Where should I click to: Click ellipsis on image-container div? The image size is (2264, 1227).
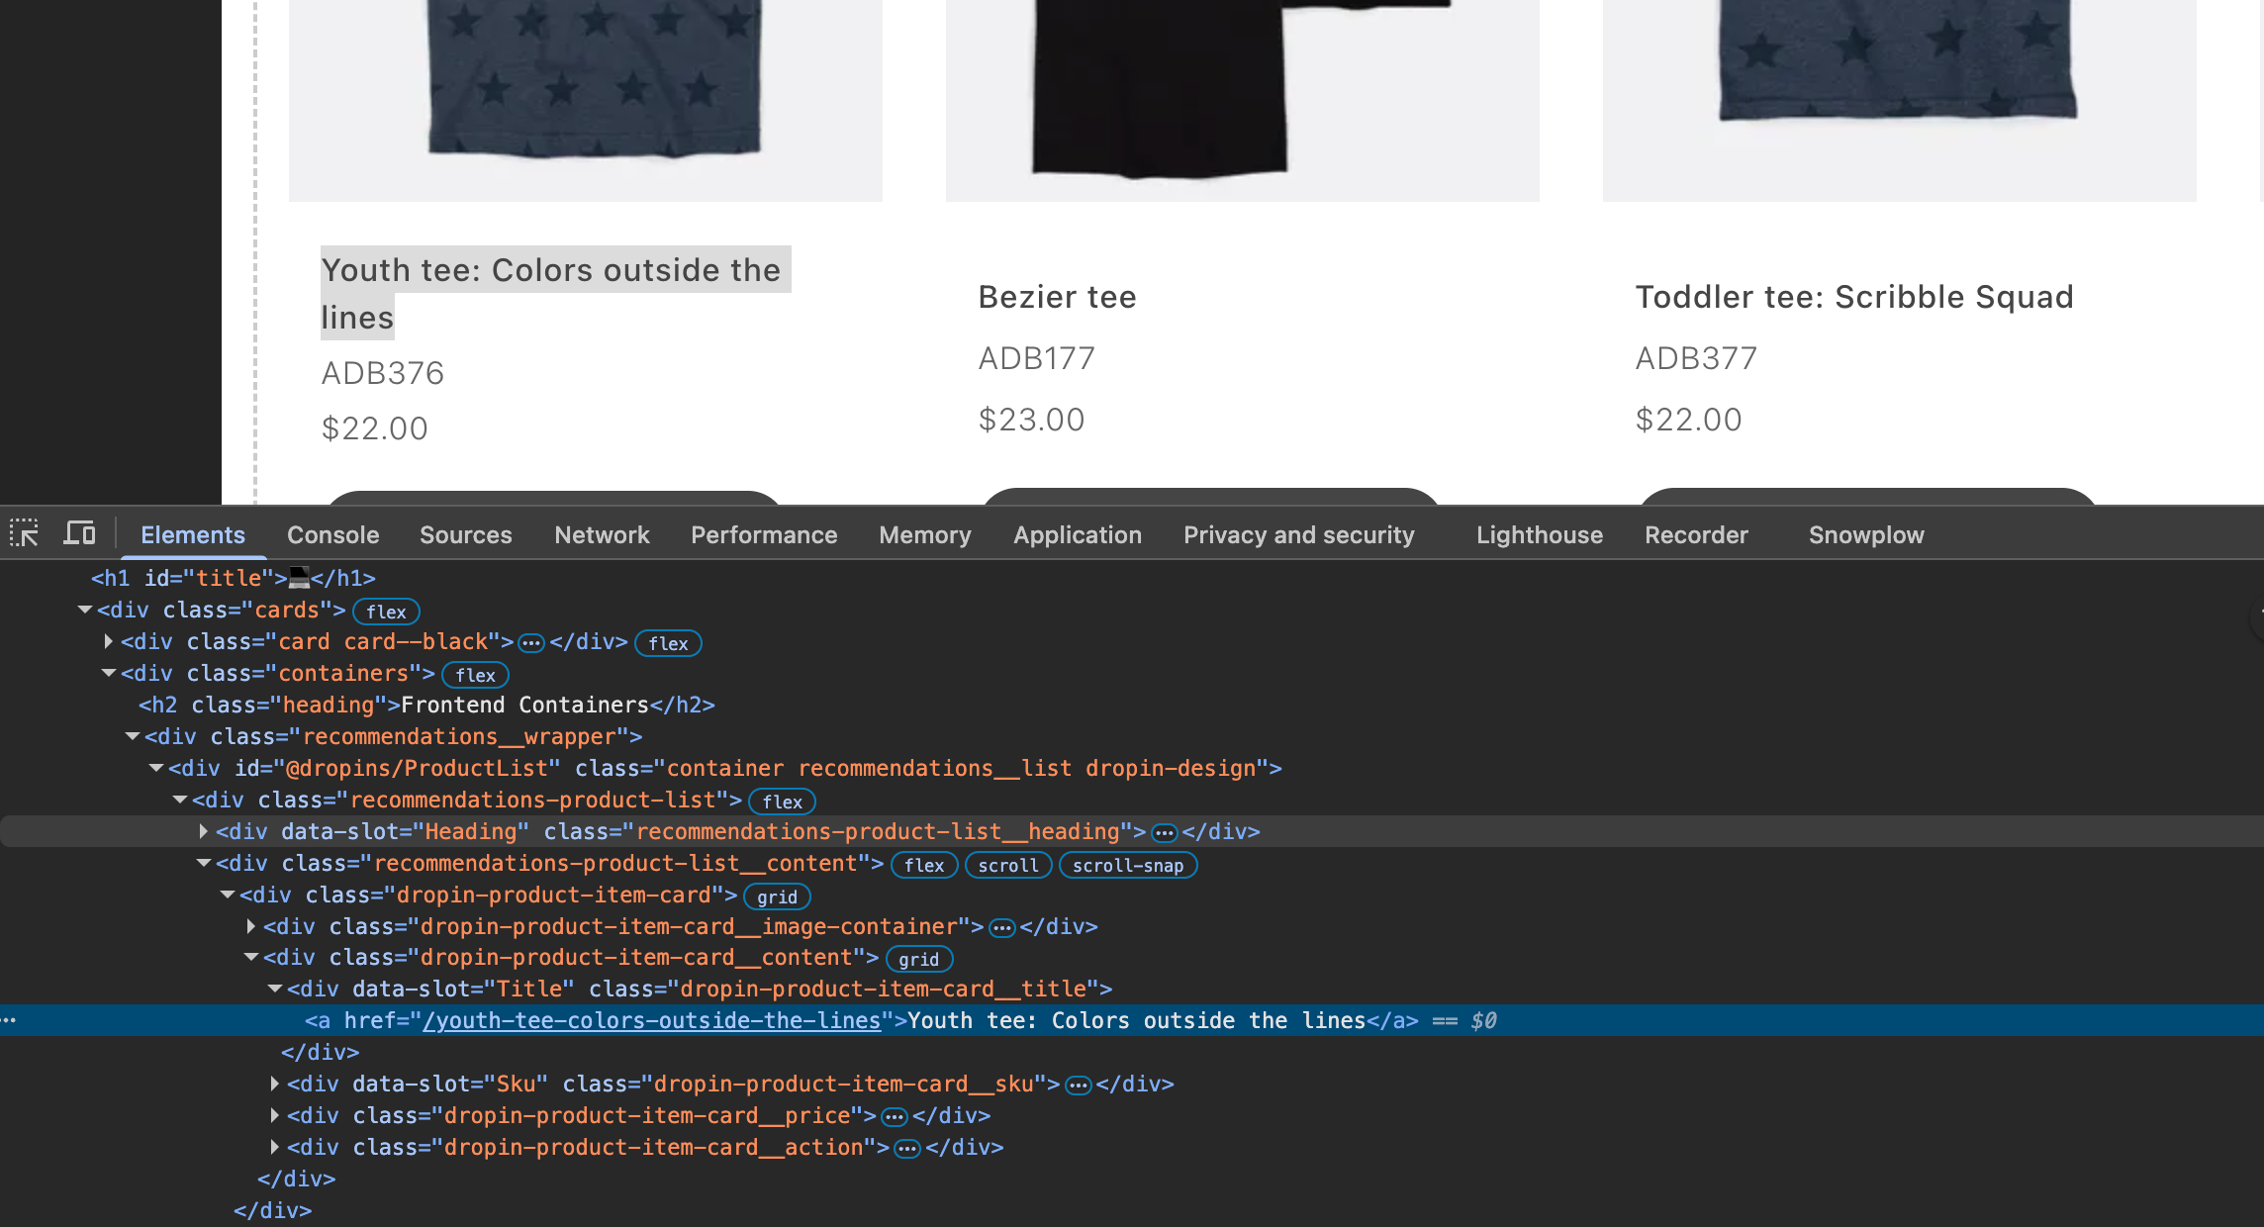pyautogui.click(x=1001, y=928)
